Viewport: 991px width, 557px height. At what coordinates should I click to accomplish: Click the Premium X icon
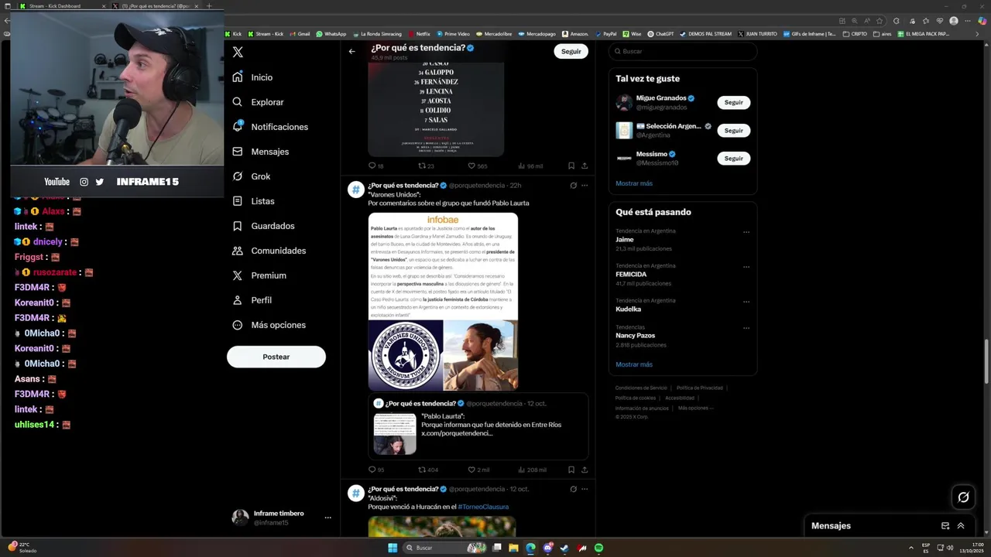pos(238,275)
